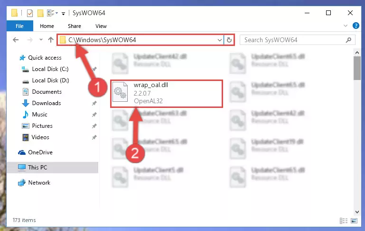Click the Downloads arrow icon
The image size is (365, 231).
click(25, 103)
